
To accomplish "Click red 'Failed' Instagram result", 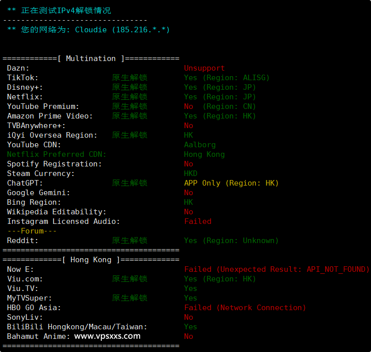I will 198,221.
